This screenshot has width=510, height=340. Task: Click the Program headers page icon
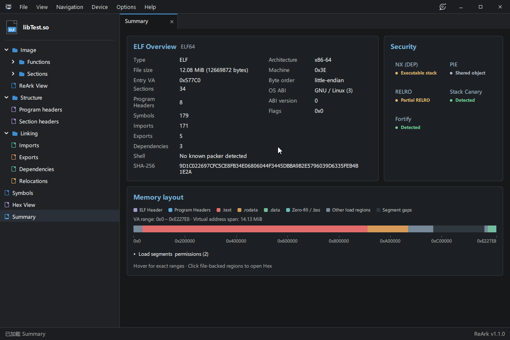pos(14,110)
